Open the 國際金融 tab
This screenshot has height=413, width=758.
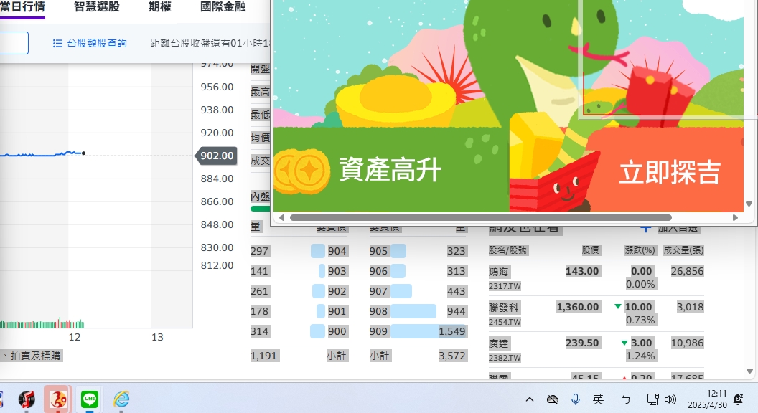pyautogui.click(x=223, y=7)
